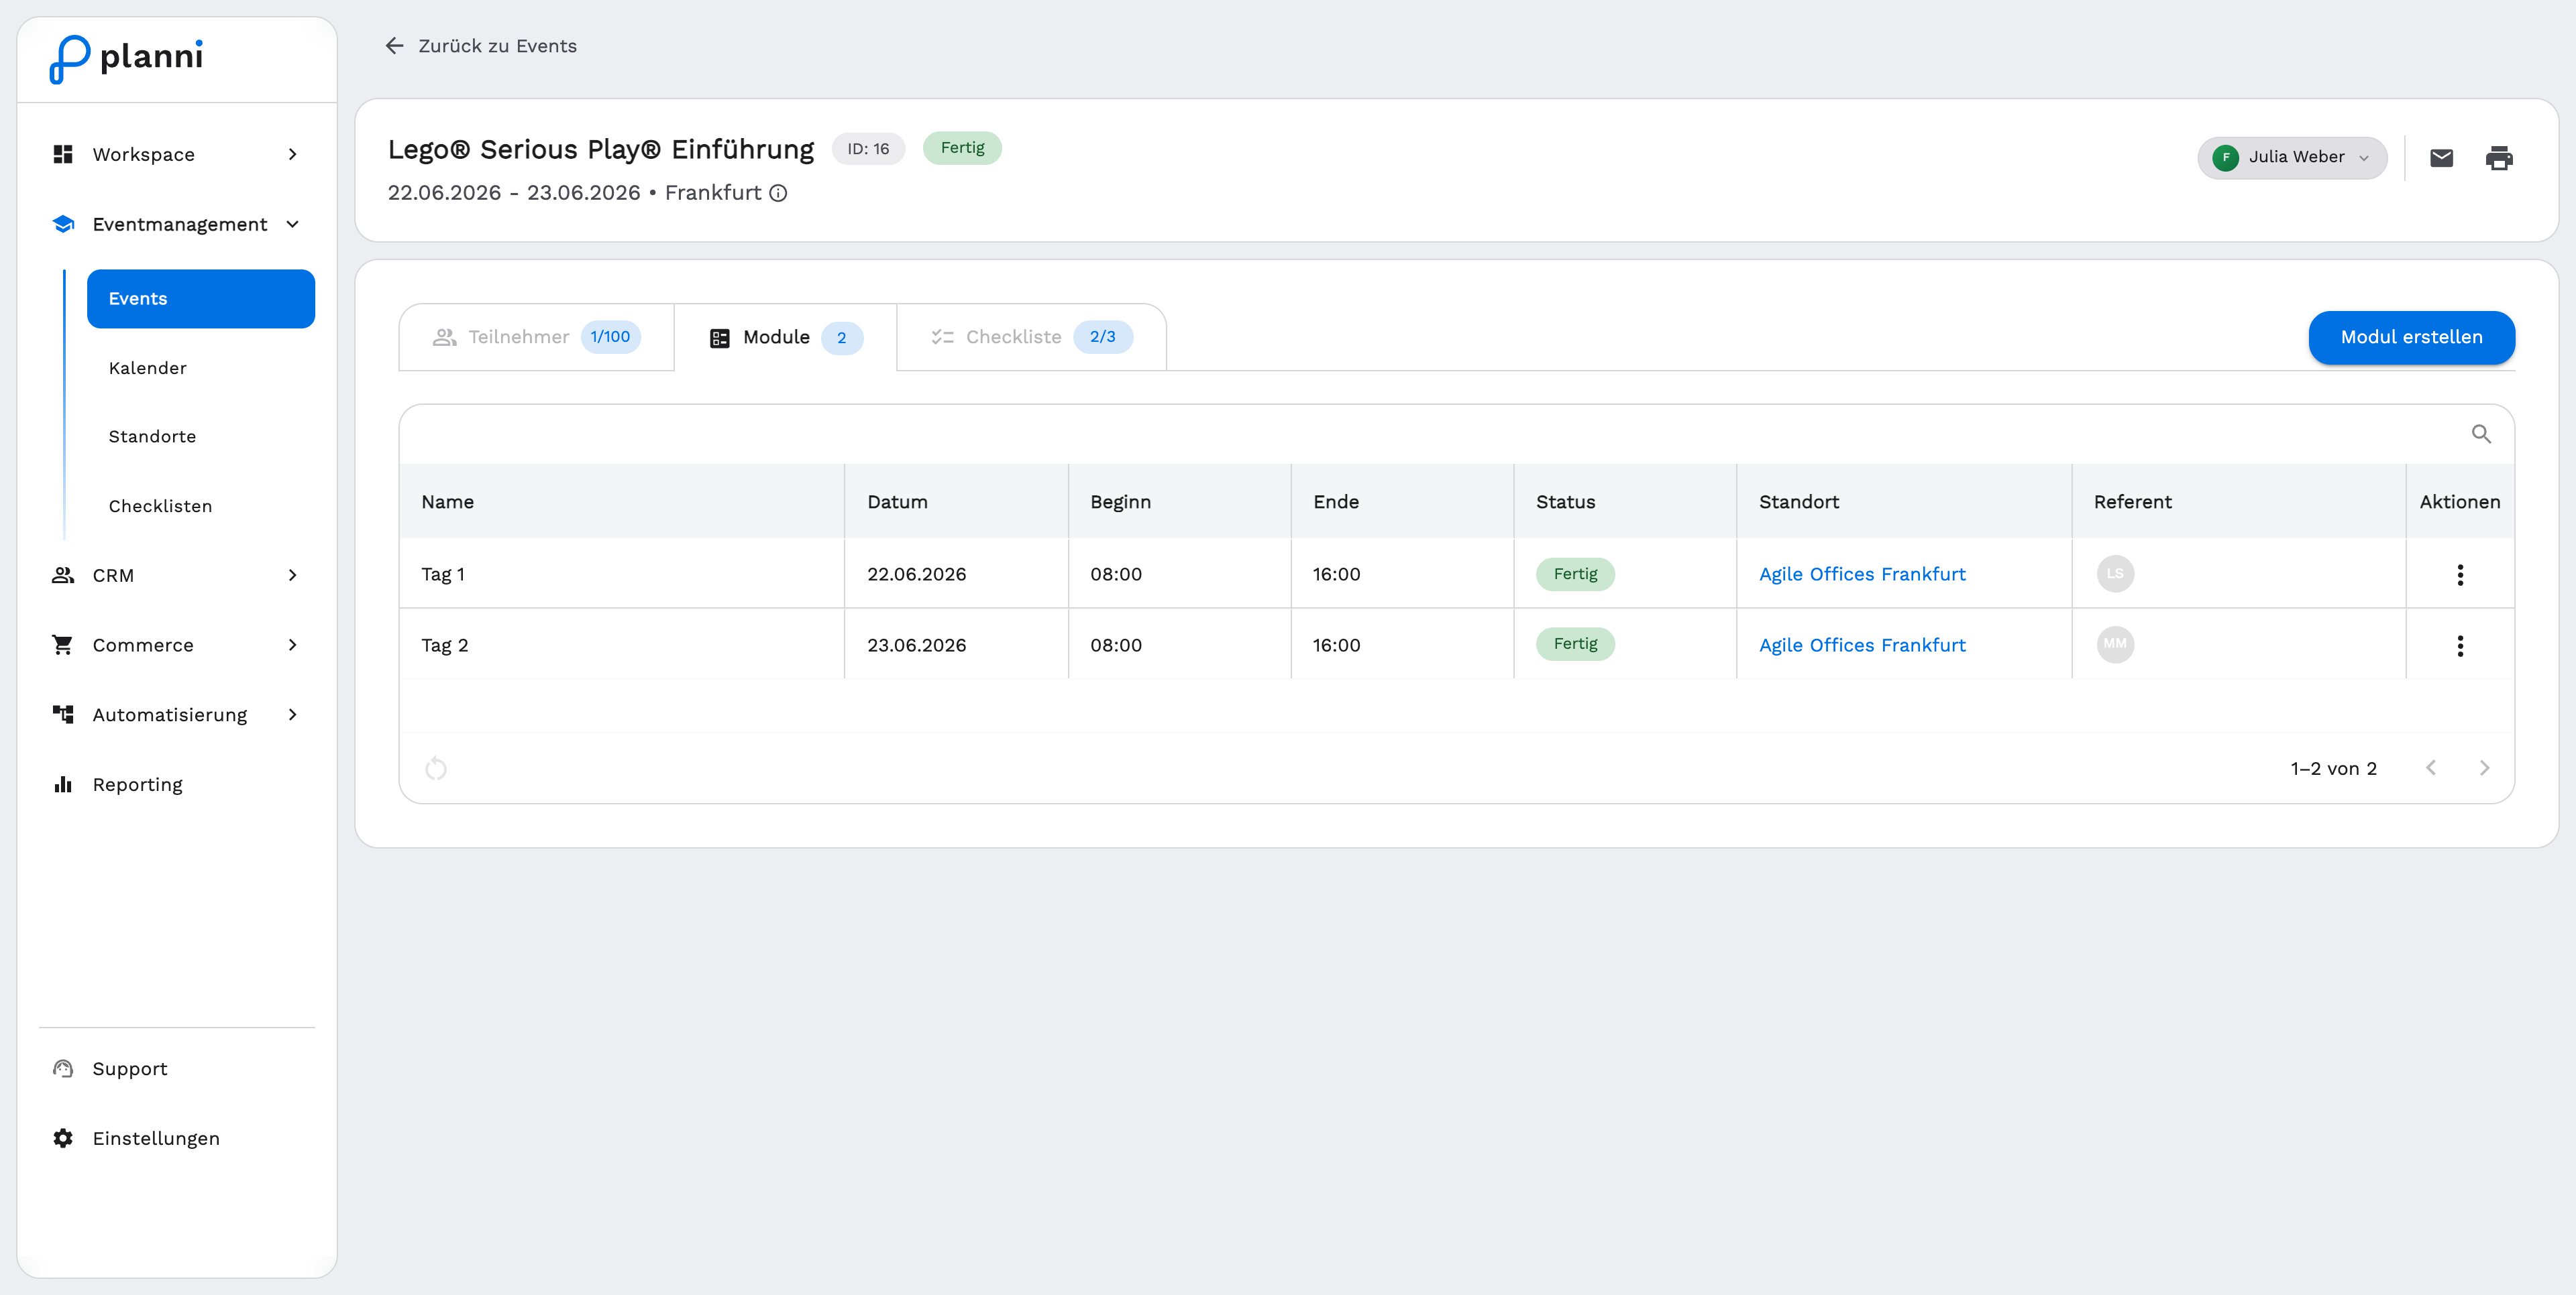Open Agile Offices Frankfurt link for Tag 2
The height and width of the screenshot is (1295, 2576).
pyautogui.click(x=1862, y=645)
